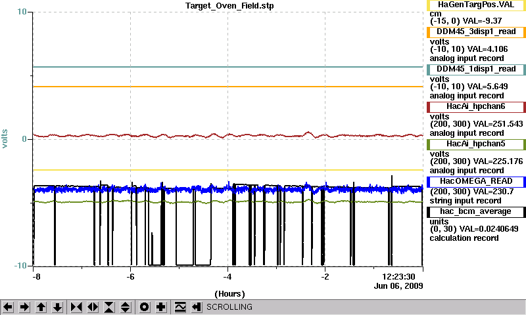Screen dimensions: 526x315
Task: Select the DDM45_1disp1_read curve legend
Action: tap(476, 70)
